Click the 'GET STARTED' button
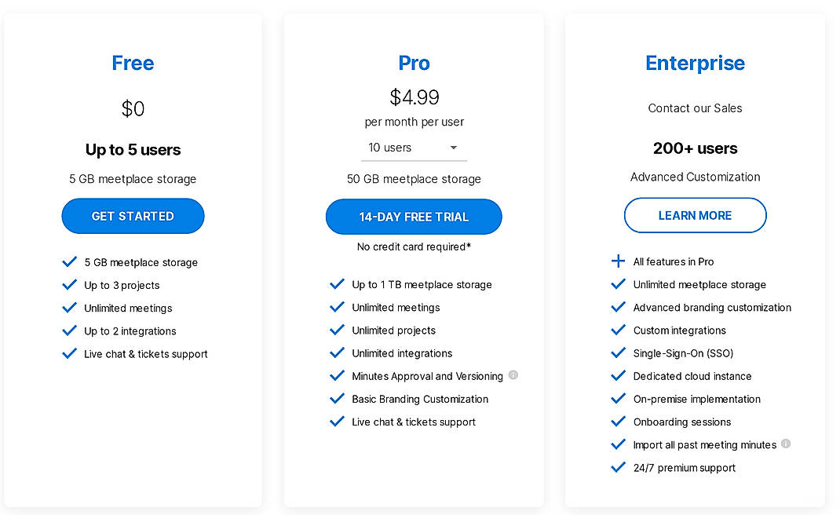 pyautogui.click(x=133, y=216)
